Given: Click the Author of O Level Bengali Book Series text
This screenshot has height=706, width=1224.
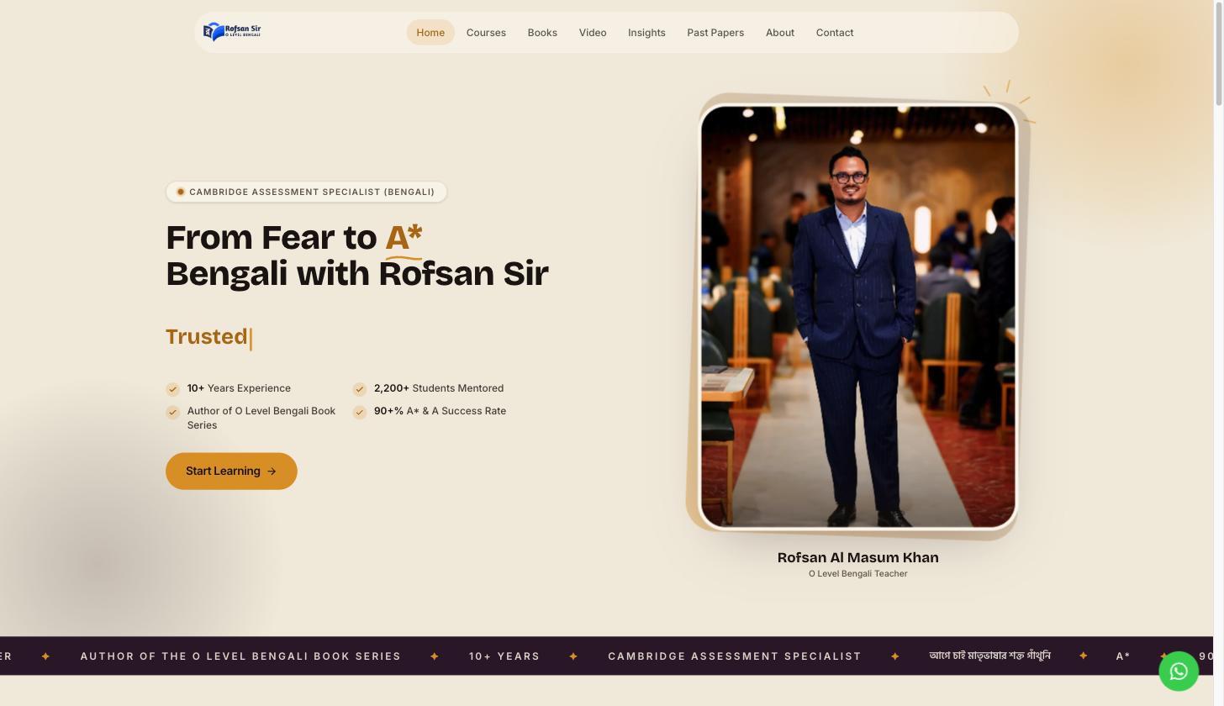Looking at the screenshot, I should [261, 419].
